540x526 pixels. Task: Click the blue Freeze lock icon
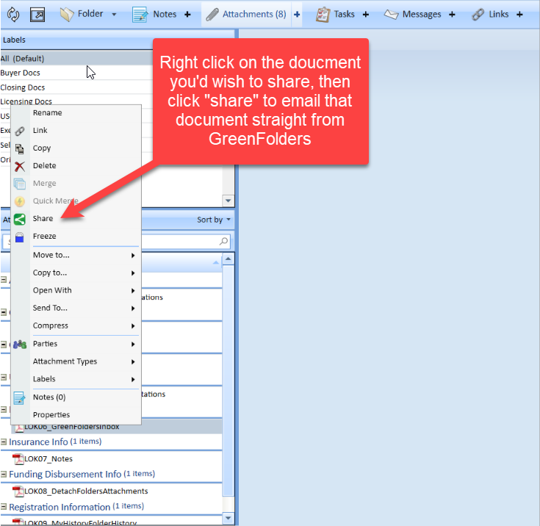click(x=20, y=237)
